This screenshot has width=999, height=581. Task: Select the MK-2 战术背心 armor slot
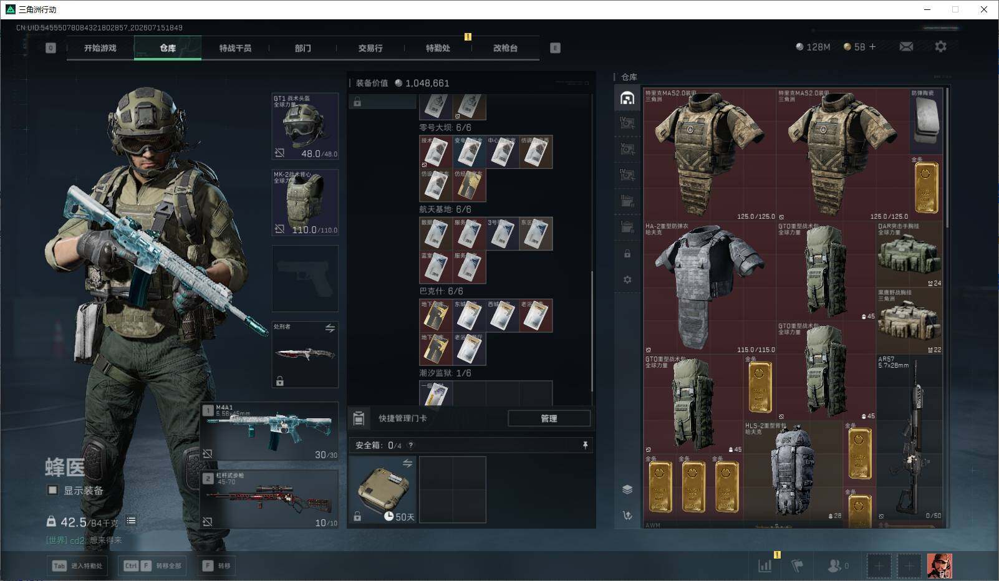coord(305,203)
